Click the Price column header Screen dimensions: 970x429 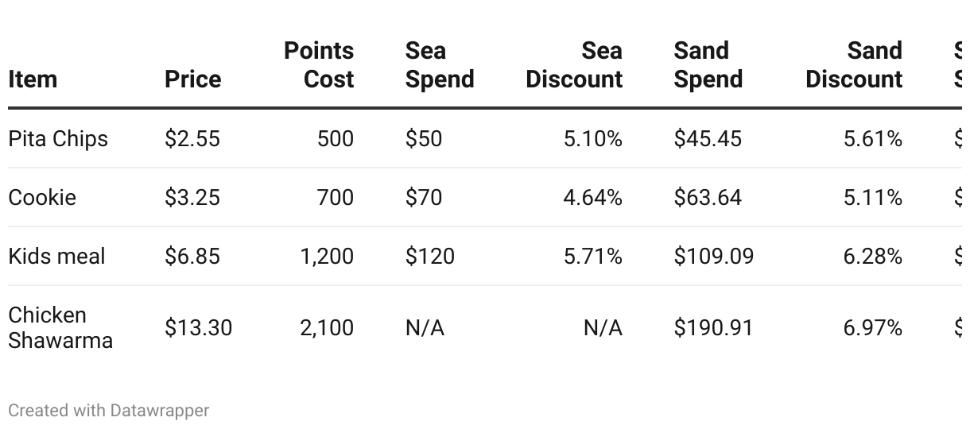point(192,79)
